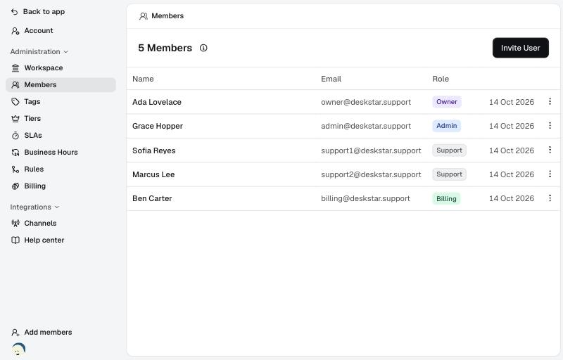Open the Tags page
The width and height of the screenshot is (563, 360).
click(61, 101)
